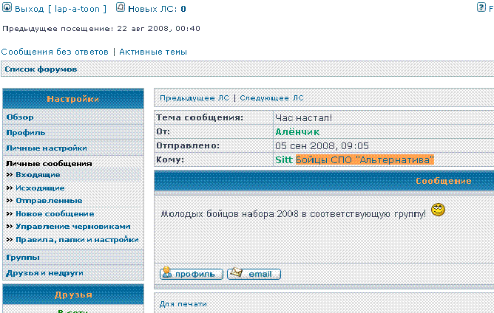Open Новое сообщение link
The image size is (494, 313).
click(x=55, y=213)
